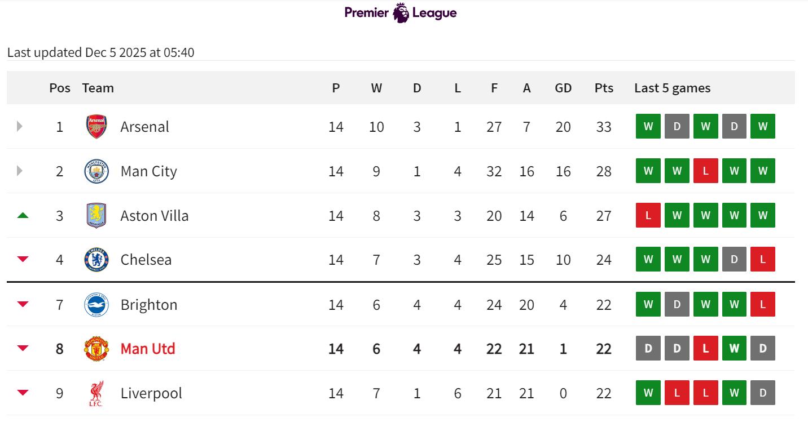This screenshot has width=808, height=427.
Task: Open the Man Utd team link
Action: 148,349
